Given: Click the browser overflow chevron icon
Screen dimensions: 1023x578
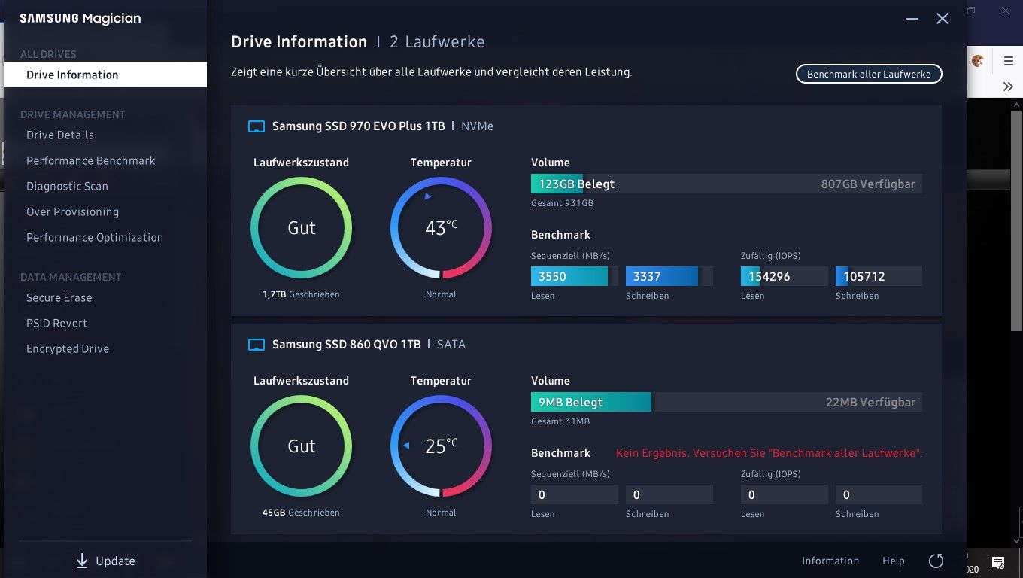Looking at the screenshot, I should (1009, 87).
